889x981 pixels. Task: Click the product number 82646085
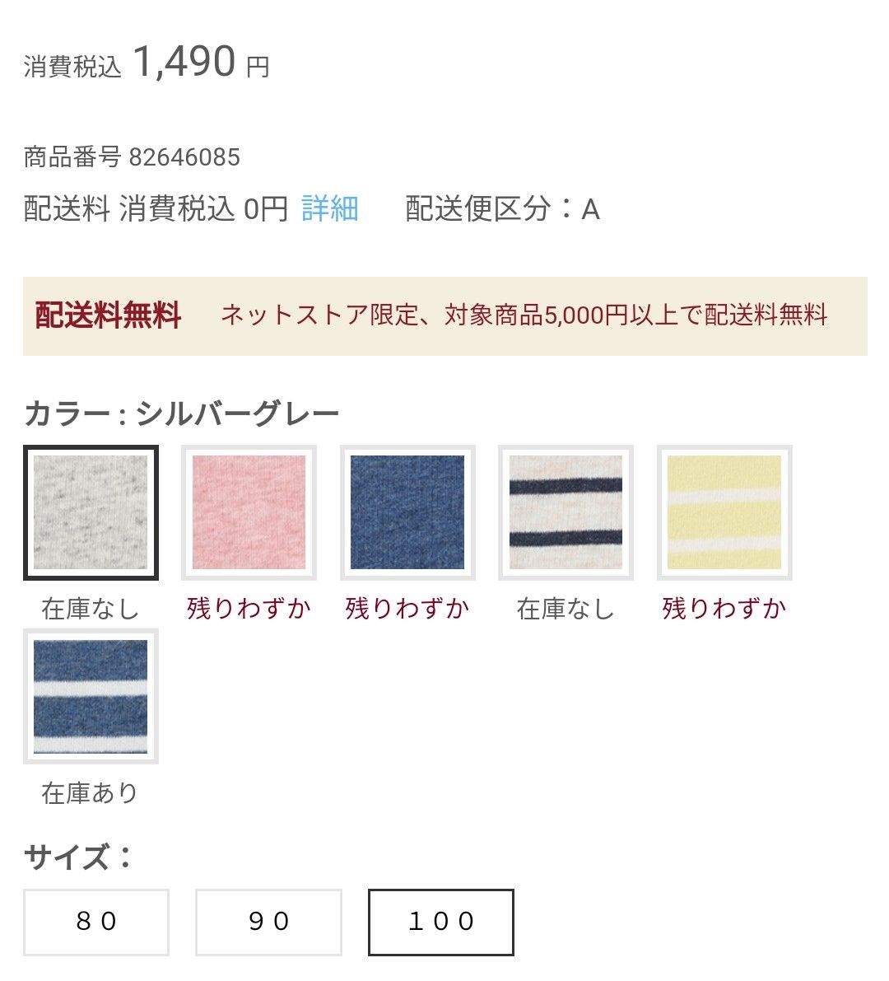coord(184,156)
